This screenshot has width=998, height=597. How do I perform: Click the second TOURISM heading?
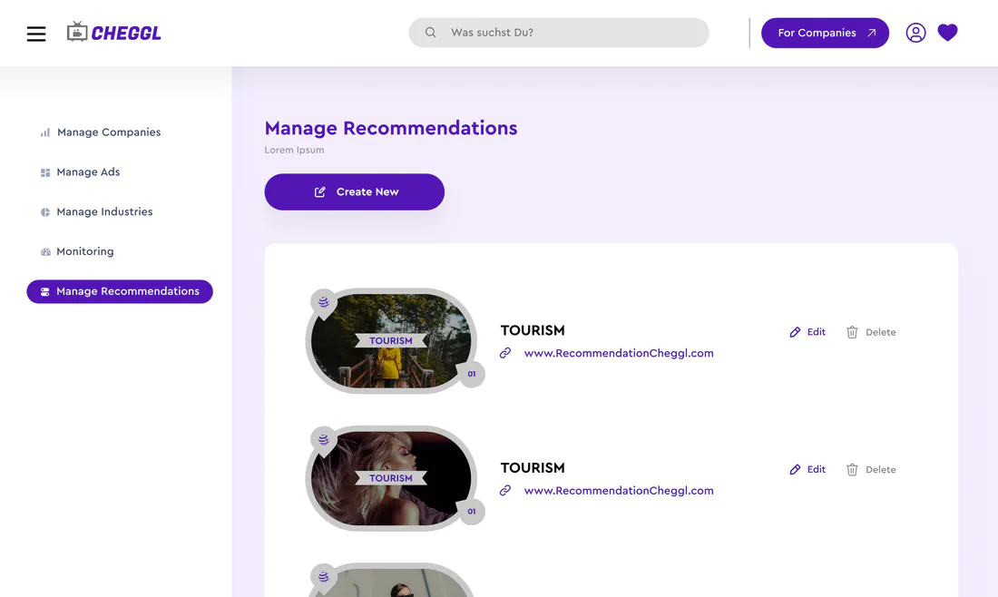click(x=533, y=468)
